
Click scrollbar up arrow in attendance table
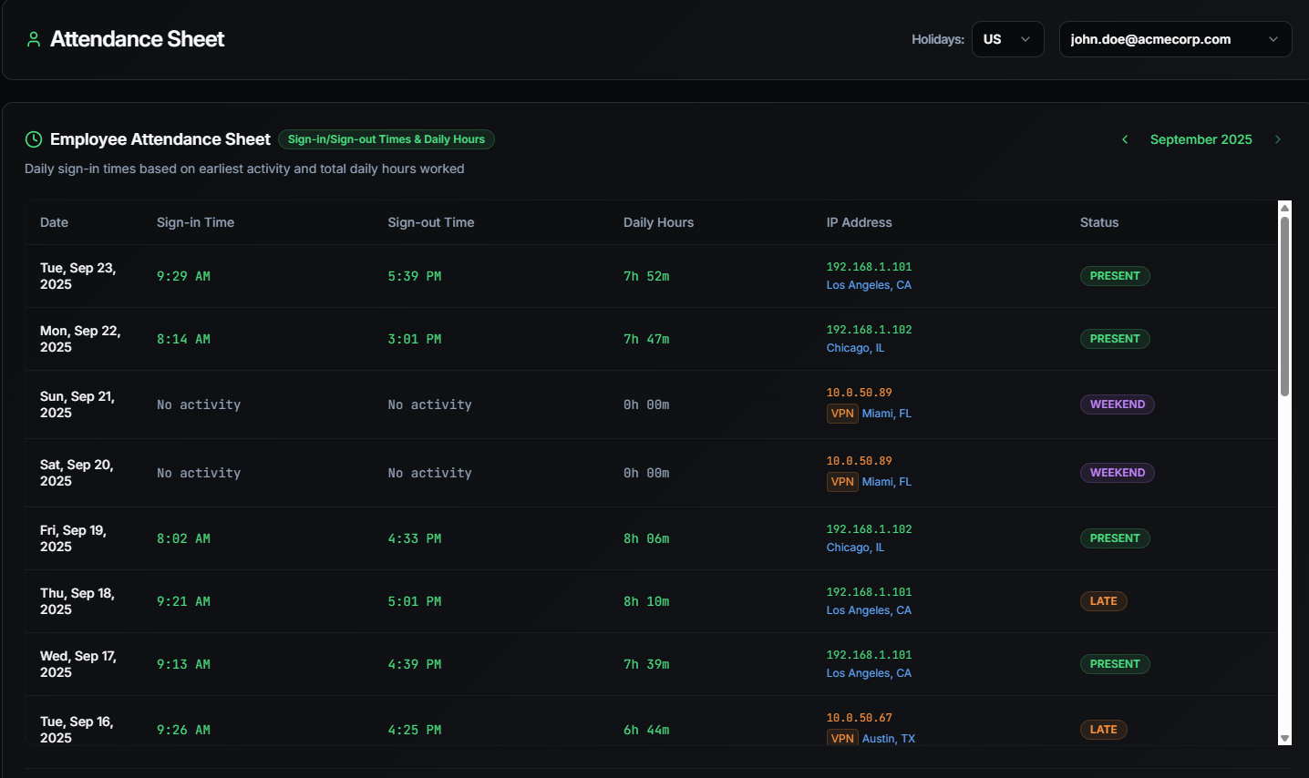tap(1284, 208)
